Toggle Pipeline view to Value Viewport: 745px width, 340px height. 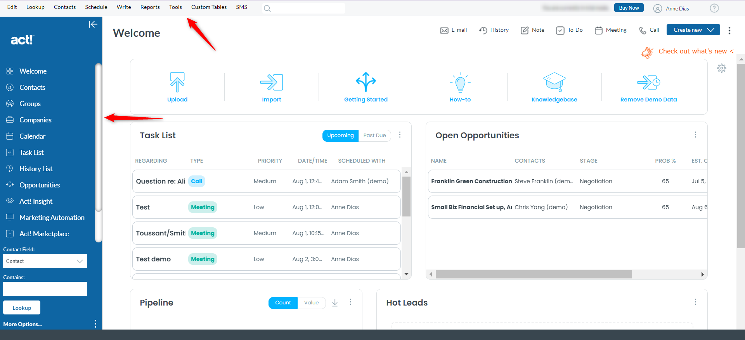311,303
